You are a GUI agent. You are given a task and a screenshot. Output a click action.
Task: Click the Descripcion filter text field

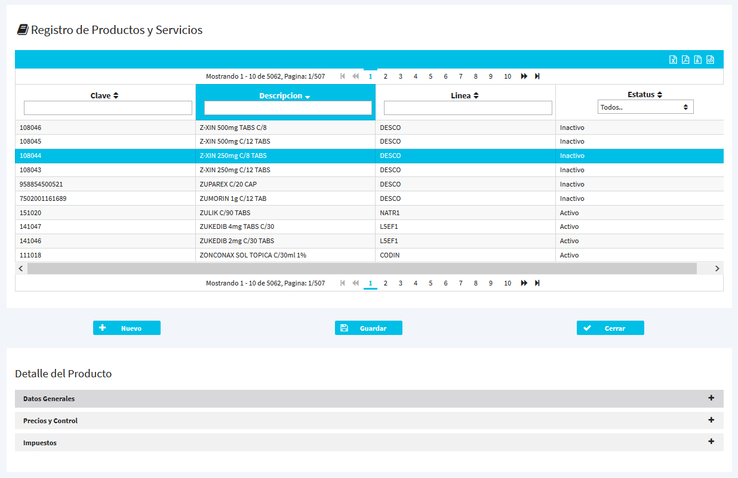pyautogui.click(x=288, y=108)
